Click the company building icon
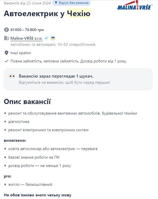158x199 pixels. (6, 38)
